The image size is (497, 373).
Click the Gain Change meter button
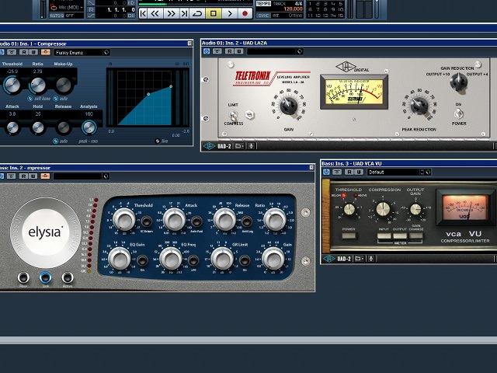416,236
